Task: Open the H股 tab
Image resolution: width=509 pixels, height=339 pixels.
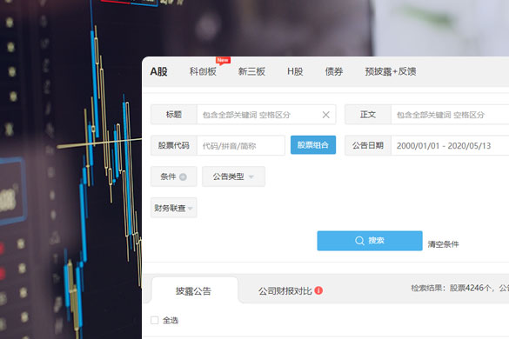Action: (x=295, y=71)
